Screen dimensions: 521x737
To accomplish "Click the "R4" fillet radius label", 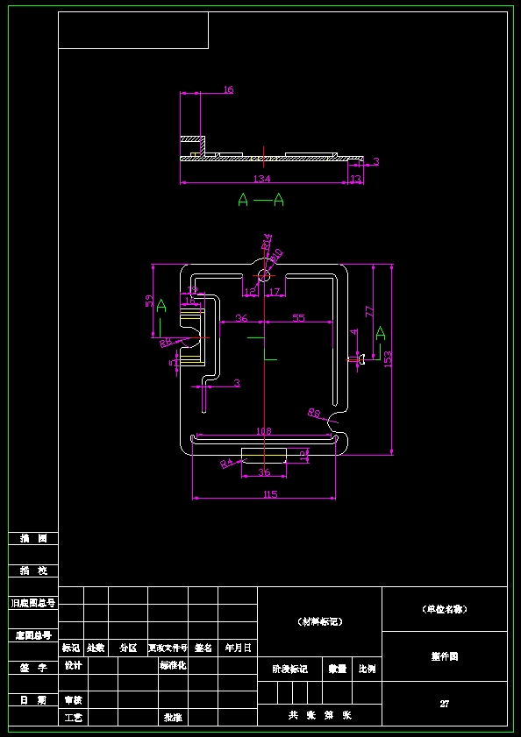I will point(227,464).
